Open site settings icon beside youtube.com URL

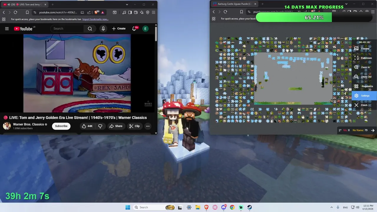(35, 12)
